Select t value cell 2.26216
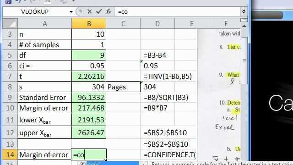 tap(89, 76)
